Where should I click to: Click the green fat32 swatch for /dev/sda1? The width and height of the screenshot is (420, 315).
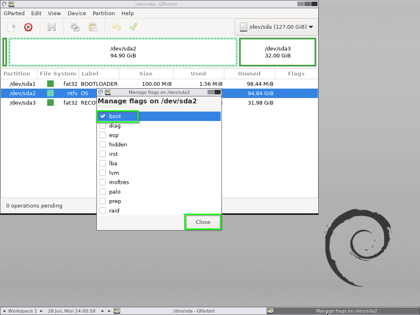pyautogui.click(x=50, y=84)
